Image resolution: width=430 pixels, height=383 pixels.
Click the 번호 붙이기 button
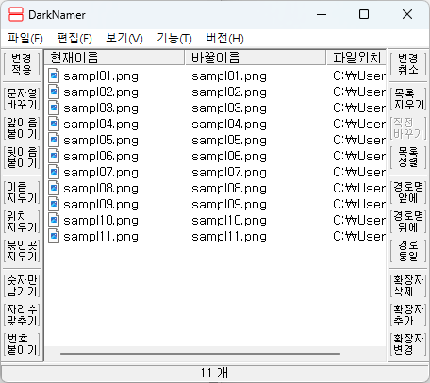(22, 344)
